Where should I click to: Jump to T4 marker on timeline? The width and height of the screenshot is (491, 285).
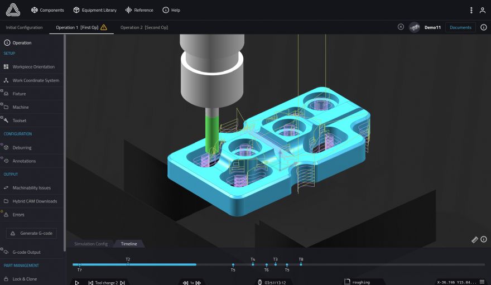(x=253, y=264)
